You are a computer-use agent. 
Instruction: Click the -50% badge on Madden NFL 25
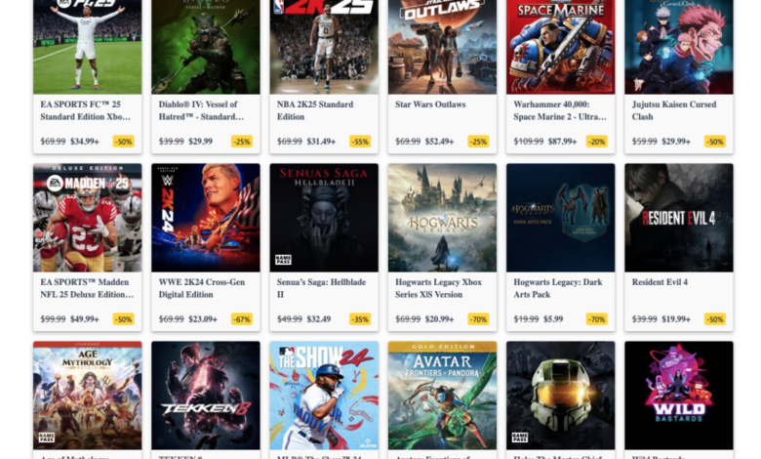click(123, 319)
